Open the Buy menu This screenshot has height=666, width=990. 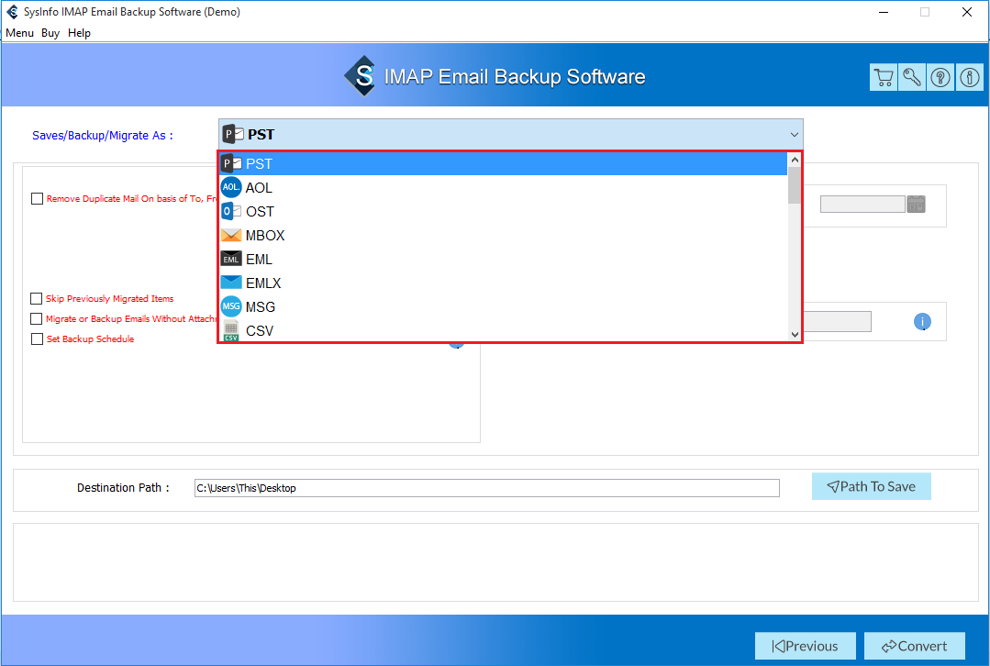pos(50,33)
